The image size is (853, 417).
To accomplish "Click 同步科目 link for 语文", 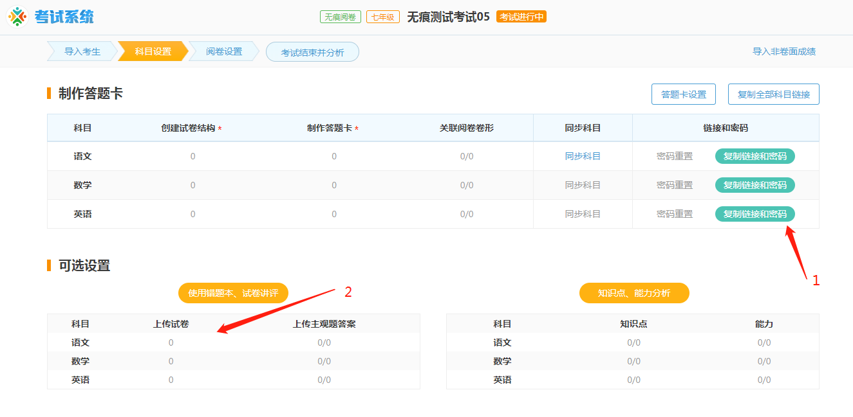I will click(x=583, y=156).
